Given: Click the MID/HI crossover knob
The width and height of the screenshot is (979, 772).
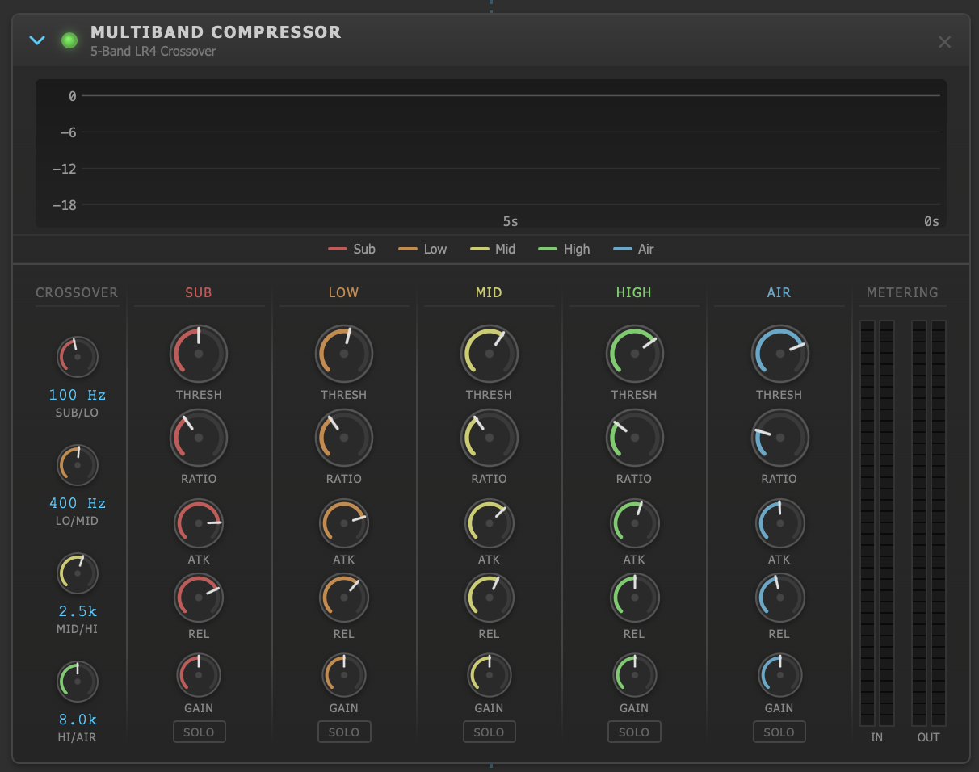Looking at the screenshot, I should coord(78,573).
